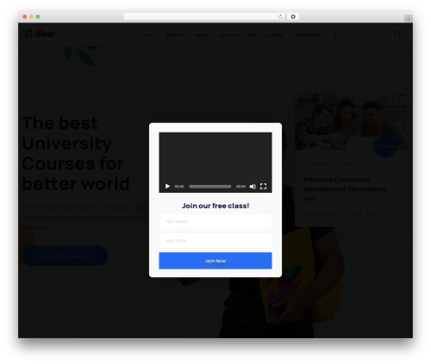The width and height of the screenshot is (431, 364).
Task: Click the video's elapsed time 00:00
Action: [x=179, y=187]
